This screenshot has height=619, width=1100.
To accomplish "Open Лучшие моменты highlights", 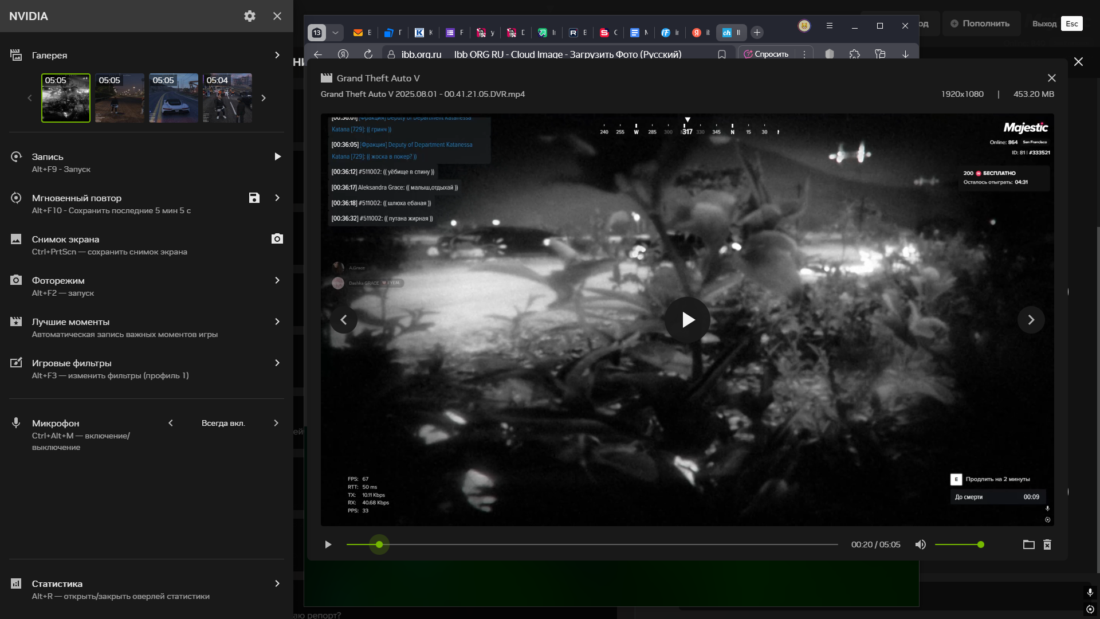I will (x=70, y=322).
